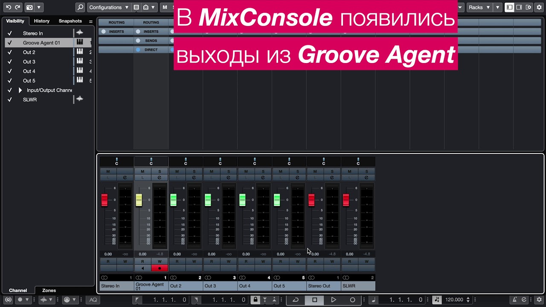Open the snapshot camera dropdown arrow

(x=39, y=7)
